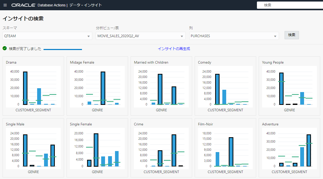The height and width of the screenshot is (179, 323).
Task: View the Film-Noir insight chart
Action: [225, 148]
